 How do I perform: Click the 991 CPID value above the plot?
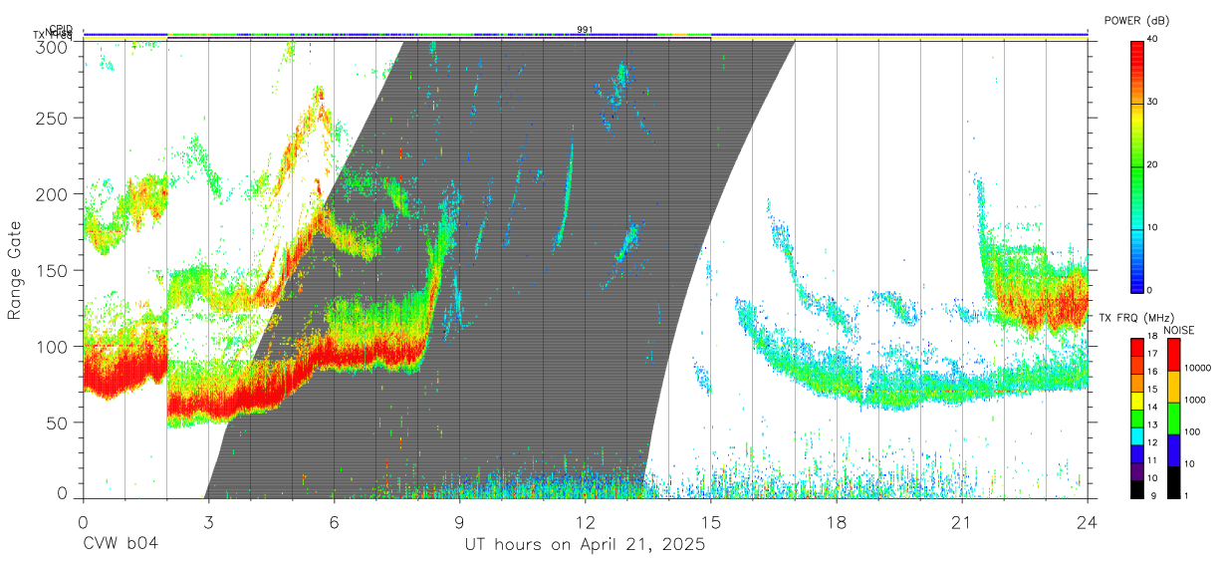coord(585,29)
